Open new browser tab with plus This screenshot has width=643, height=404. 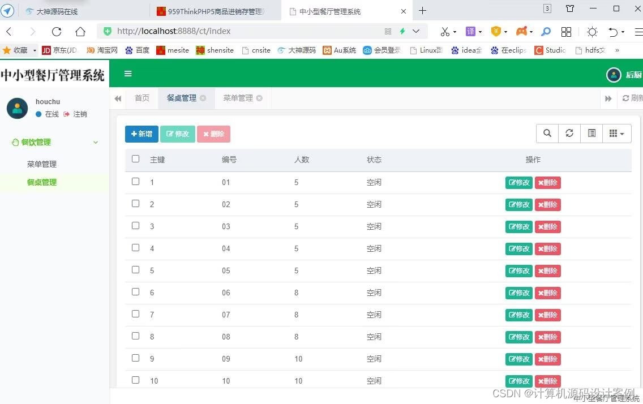coord(422,11)
